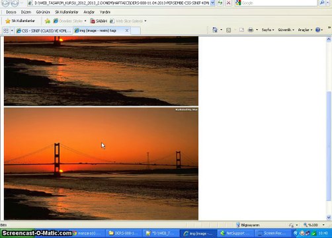Image resolution: width=332 pixels, height=238 pixels.
Task: Click the vertical scrollbar down arrow
Action: click(x=329, y=218)
